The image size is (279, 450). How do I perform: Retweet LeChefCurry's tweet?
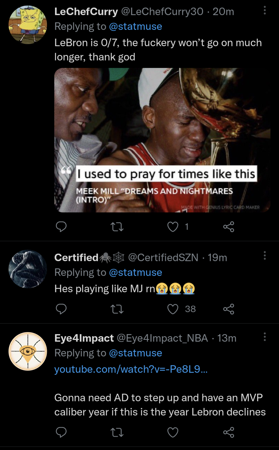pos(117,227)
